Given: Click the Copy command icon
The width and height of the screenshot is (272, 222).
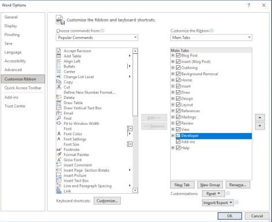Looking at the screenshot, I should 58,82.
